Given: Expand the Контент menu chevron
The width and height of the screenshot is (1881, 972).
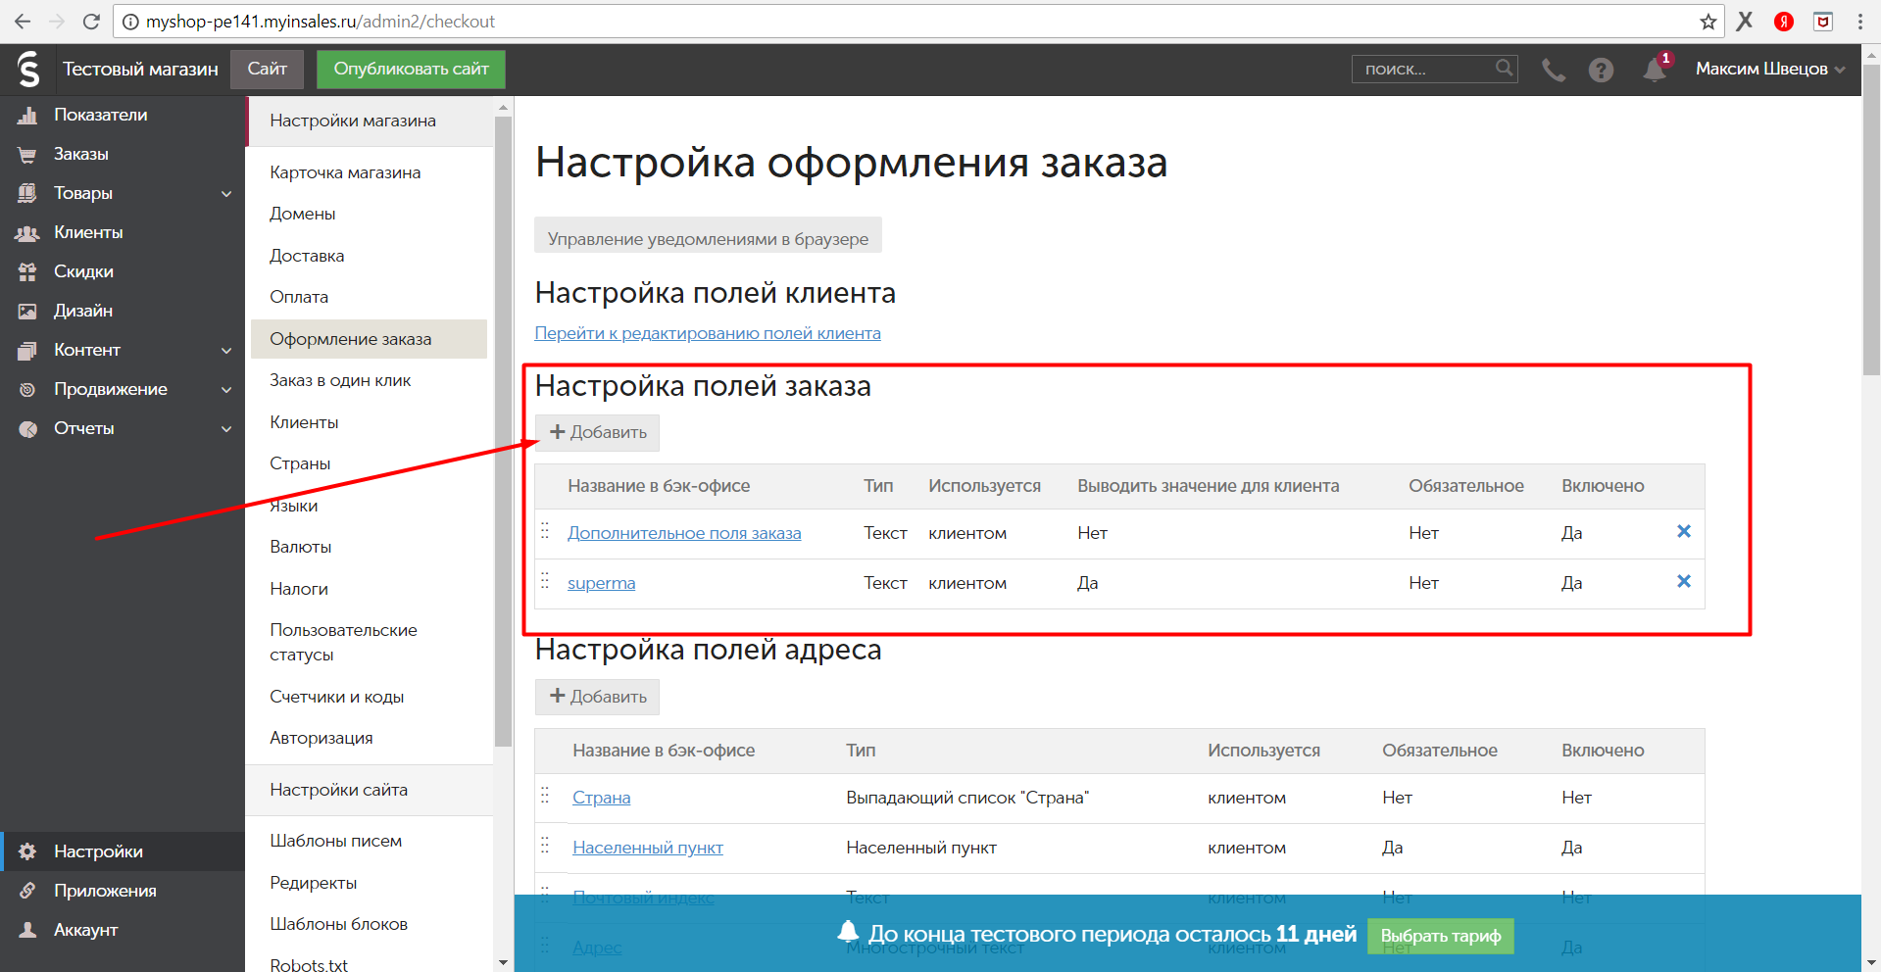Looking at the screenshot, I should click(226, 351).
